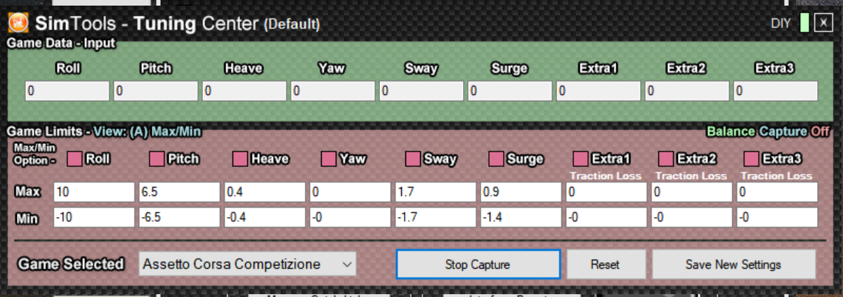Toggle the Sway Max/Min checkbox
Image resolution: width=843 pixels, height=297 pixels.
[413, 159]
